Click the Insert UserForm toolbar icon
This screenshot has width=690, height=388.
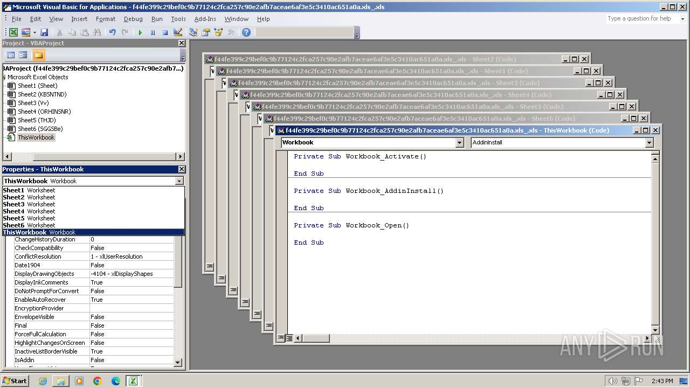coord(25,32)
